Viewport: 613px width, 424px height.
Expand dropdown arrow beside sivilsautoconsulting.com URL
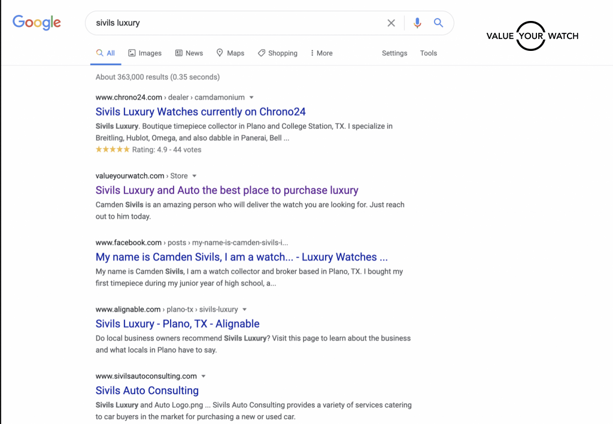coord(204,377)
